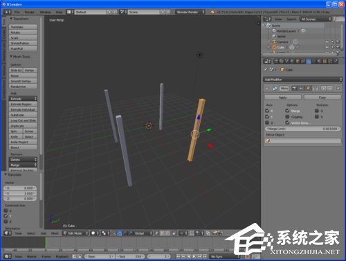Toggle the mirror Y axis checkbox
Screen dimensions: 346x261
pyautogui.click(x=267, y=116)
